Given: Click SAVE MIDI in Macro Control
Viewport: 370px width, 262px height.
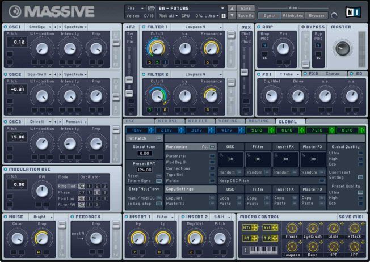Looking at the screenshot, I should [351, 217].
